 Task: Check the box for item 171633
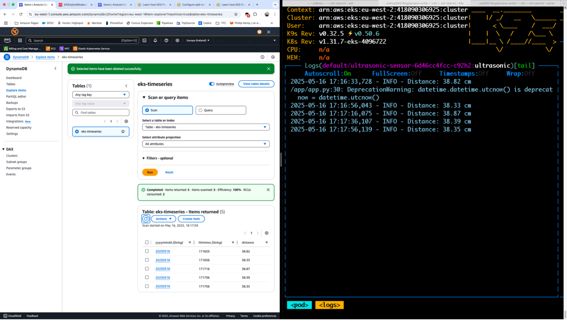[x=147, y=251]
